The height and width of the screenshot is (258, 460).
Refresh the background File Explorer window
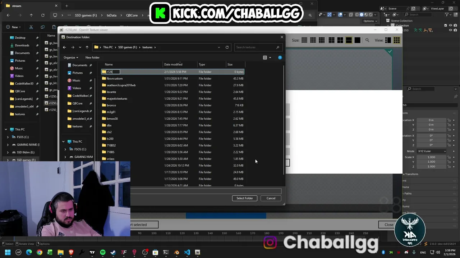click(43, 15)
